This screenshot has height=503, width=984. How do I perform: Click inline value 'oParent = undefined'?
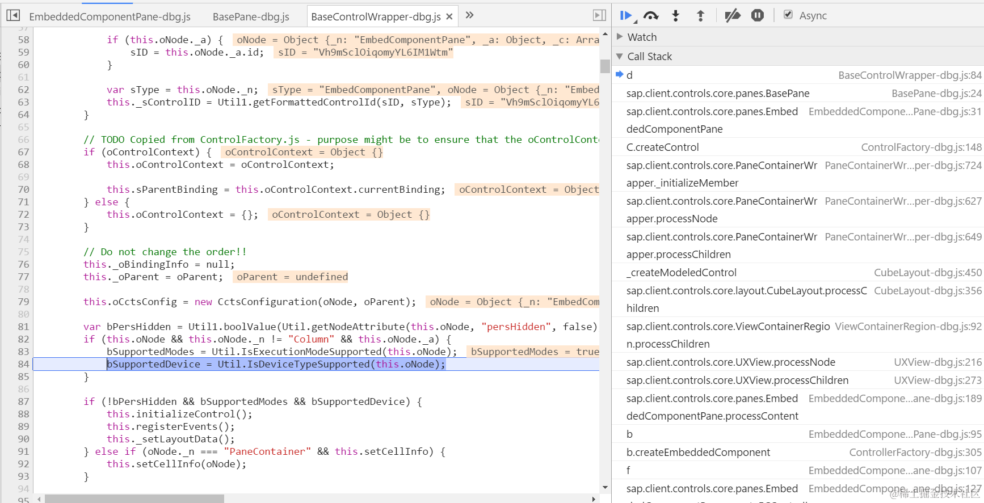click(x=292, y=277)
